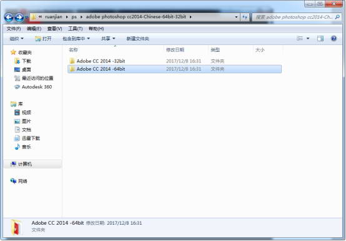Click the 计算机 computer icon
This screenshot has height=241, width=346.
point(13,164)
